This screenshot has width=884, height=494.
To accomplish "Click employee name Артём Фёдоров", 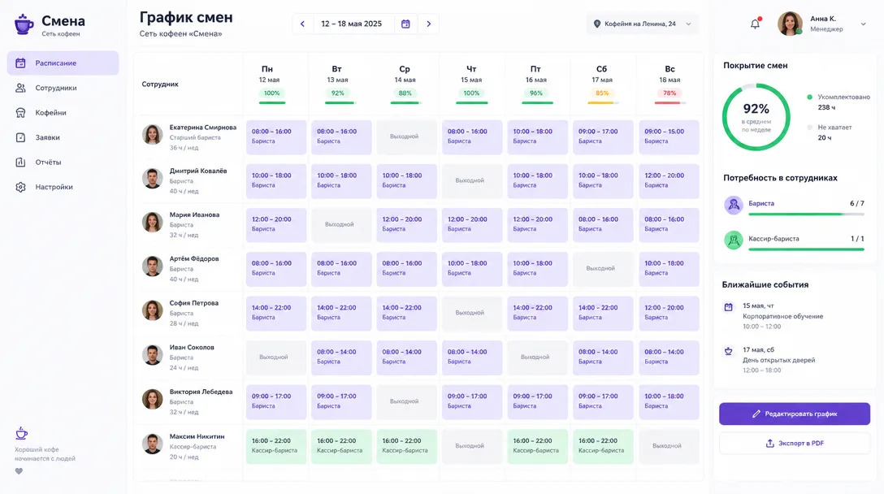I will tap(194, 259).
